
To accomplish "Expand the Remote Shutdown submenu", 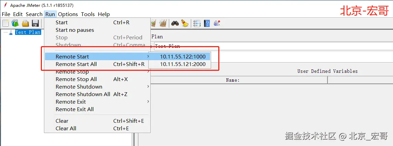I will (x=97, y=87).
